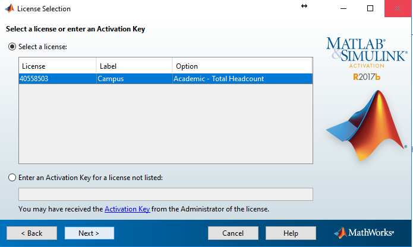Select 'Enter an Activation Key' radio button

pos(12,178)
